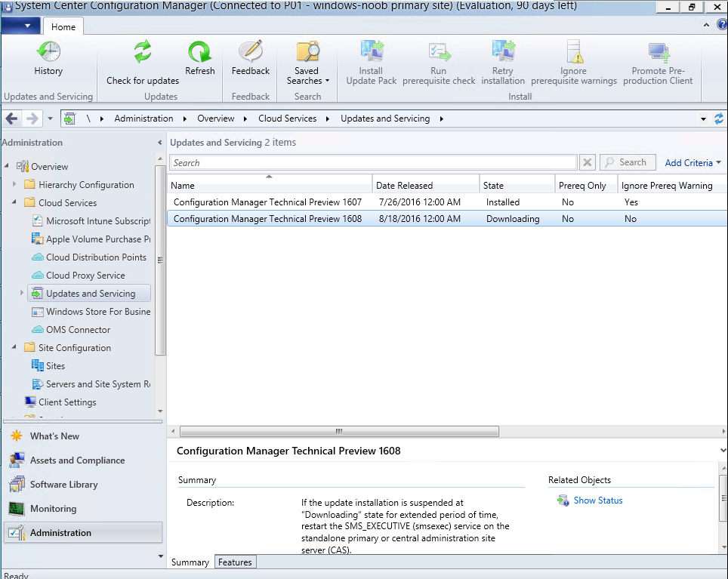The image size is (728, 579).
Task: Collapse Cloud Services tree node
Action: point(14,202)
